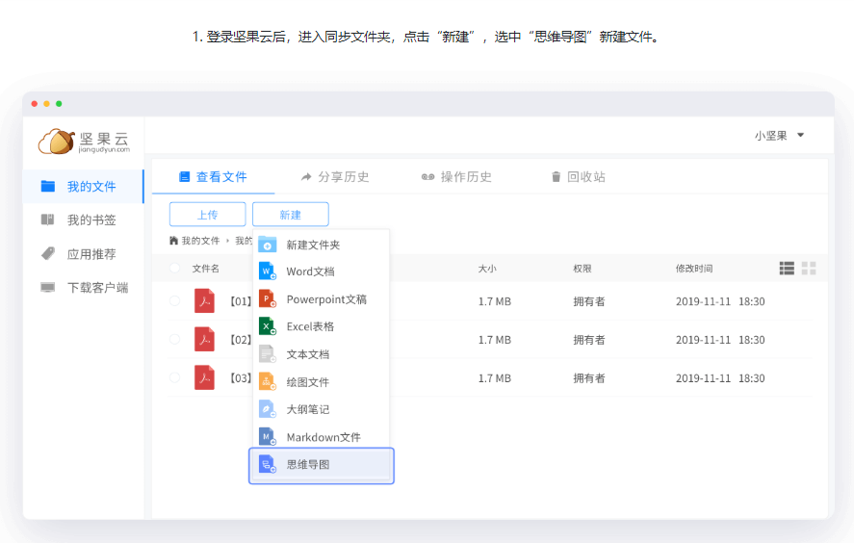Switch to 操作历史 tab
The height and width of the screenshot is (543, 854).
pos(457,176)
